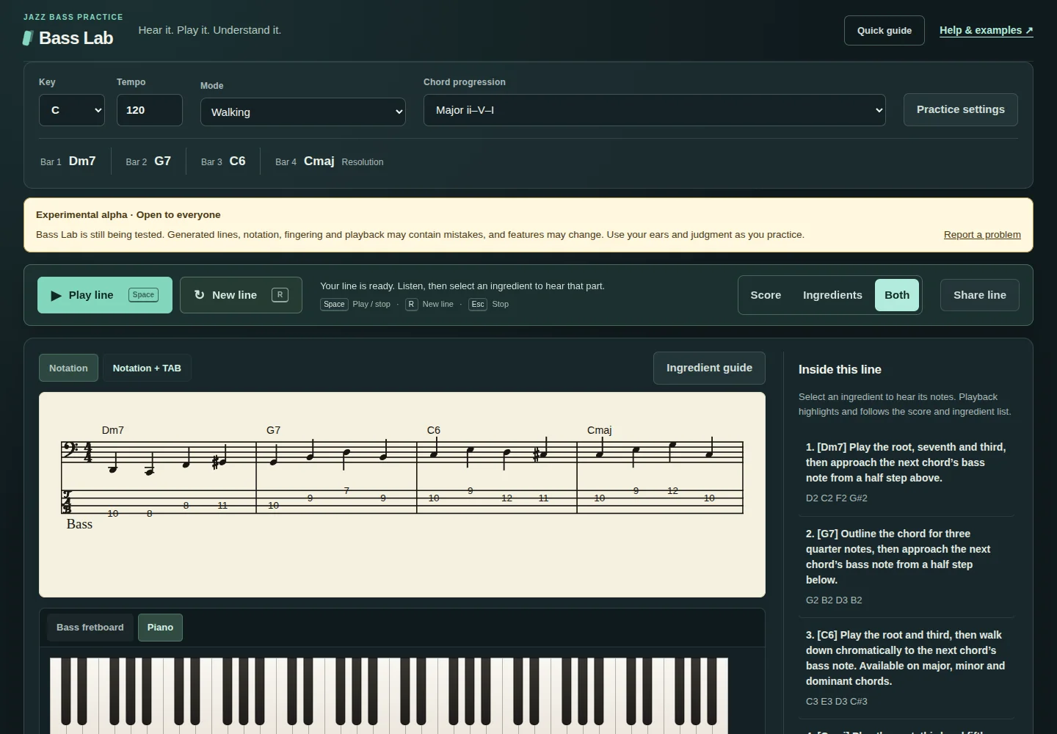Click the Bar 1 Dm7 chord label

click(68, 161)
